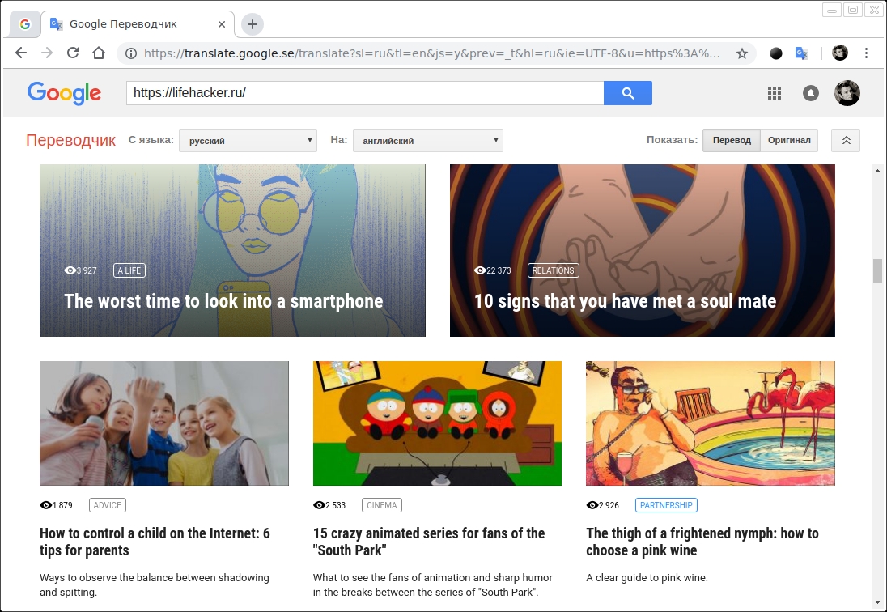The height and width of the screenshot is (612, 887).
Task: View site information icon in address bar
Action: click(130, 53)
